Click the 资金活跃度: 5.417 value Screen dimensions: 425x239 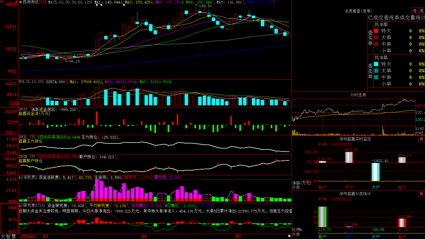click(56, 177)
